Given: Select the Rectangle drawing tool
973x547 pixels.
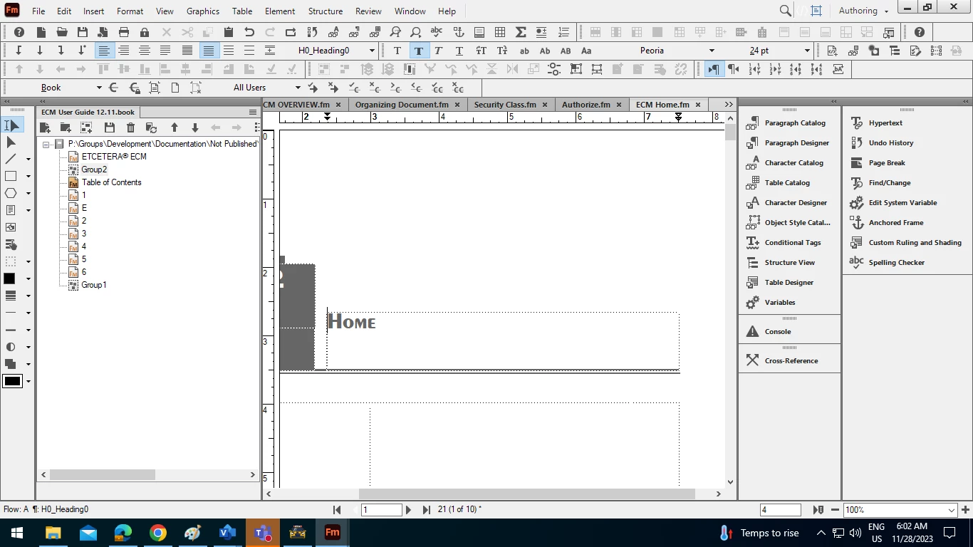Looking at the screenshot, I should (11, 176).
